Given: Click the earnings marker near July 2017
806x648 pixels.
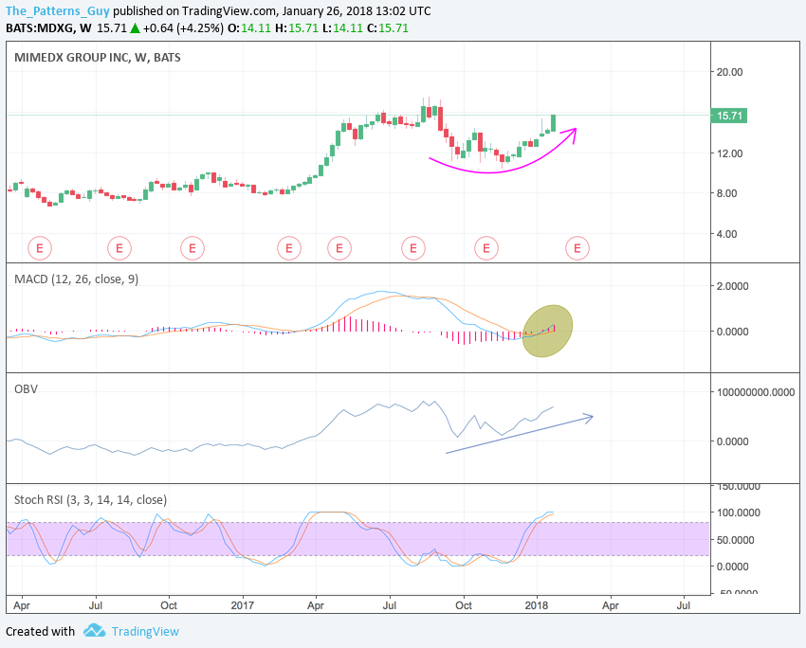Looking at the screenshot, I should tap(413, 248).
